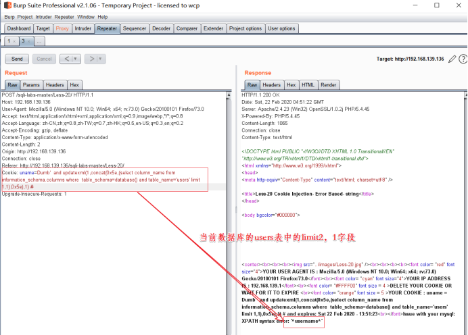
Task: Click the pencil icon to edit target
Action: point(452,59)
